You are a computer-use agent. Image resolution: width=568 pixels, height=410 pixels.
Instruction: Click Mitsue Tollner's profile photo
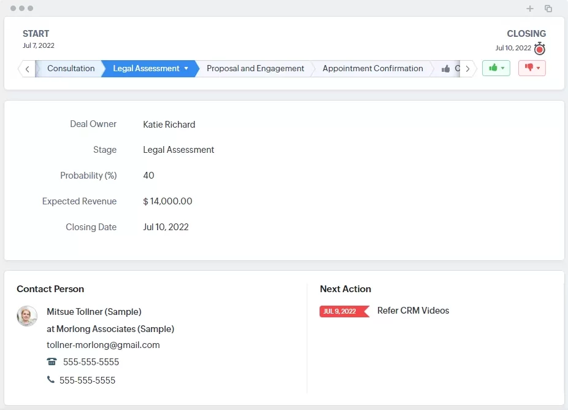(27, 316)
